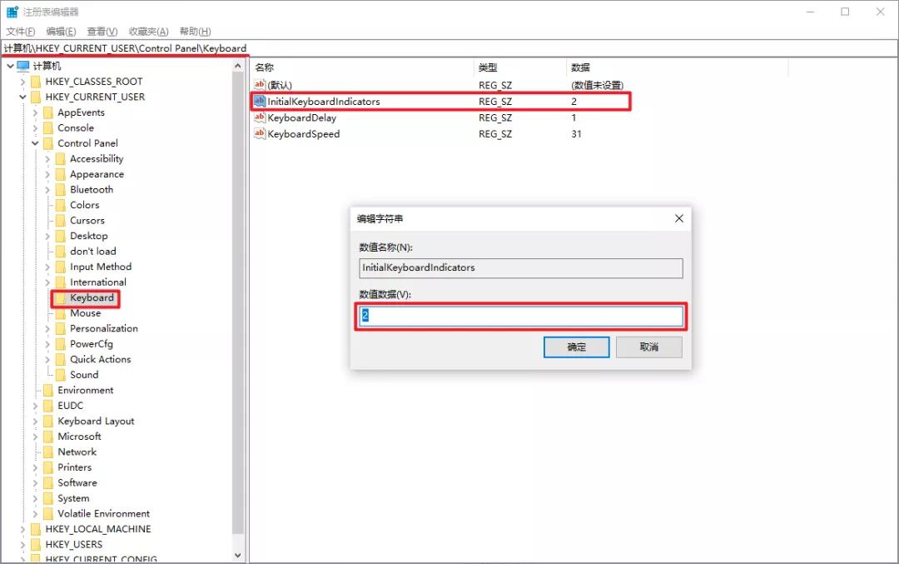Collapse the 计算机 root node
899x564 pixels.
pyautogui.click(x=10, y=66)
